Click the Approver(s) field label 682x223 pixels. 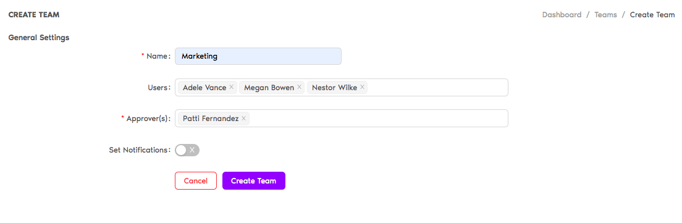pos(148,118)
